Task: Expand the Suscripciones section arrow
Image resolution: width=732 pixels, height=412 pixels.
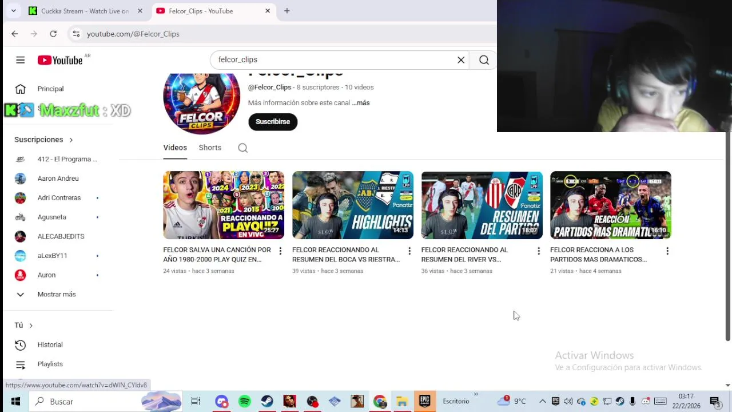Action: (71, 140)
